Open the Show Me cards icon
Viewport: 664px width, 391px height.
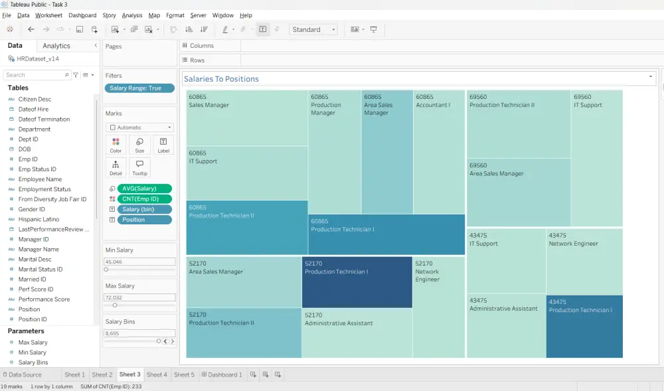[355, 29]
